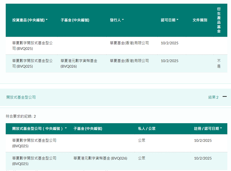Click 華夏港元數字貨幣基金 (BVQ026) in lower table
Screen dimensions: 231x171
[x=100, y=158]
